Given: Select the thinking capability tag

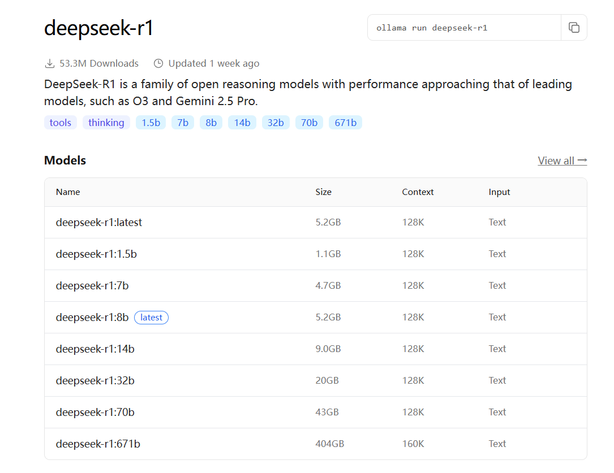Looking at the screenshot, I should 106,122.
